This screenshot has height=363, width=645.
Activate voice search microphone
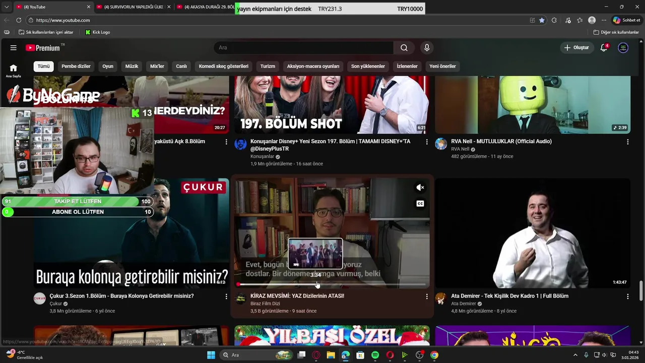click(x=427, y=48)
